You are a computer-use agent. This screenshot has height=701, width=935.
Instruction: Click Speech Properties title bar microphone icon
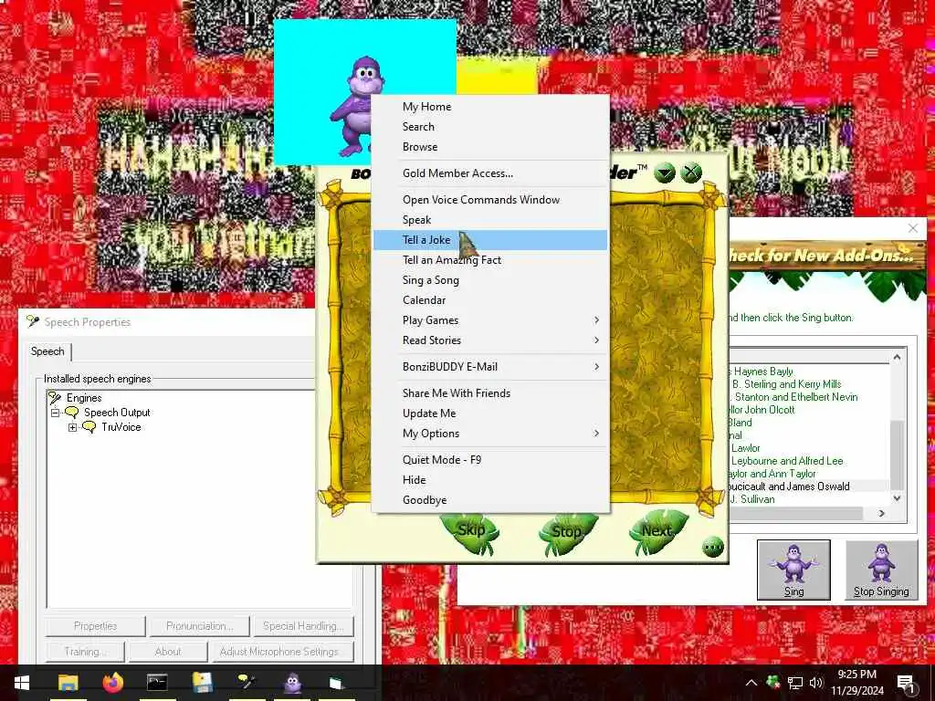(x=34, y=322)
